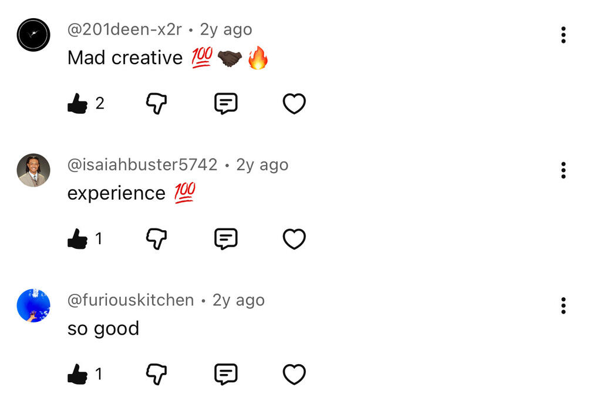Like the "Mad creative" comment
This screenshot has height=414, width=597.
click(77, 104)
